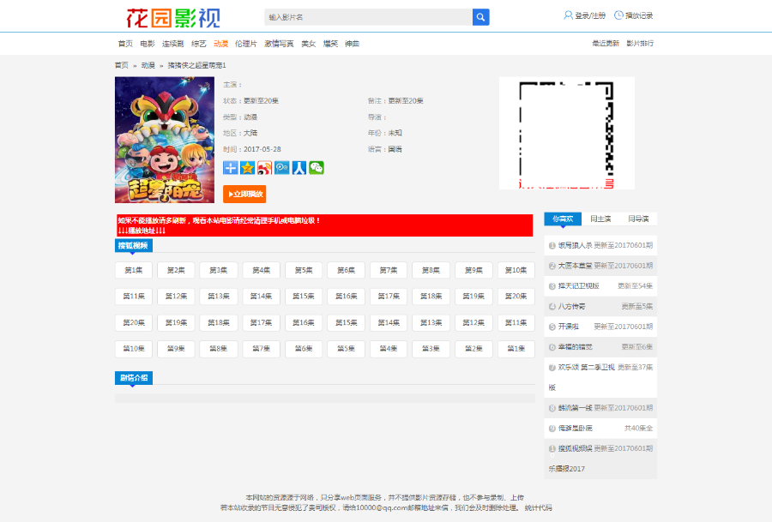Play 第1集 directly below the 搜狐视频 tab
This screenshot has width=772, height=522.
click(x=134, y=270)
